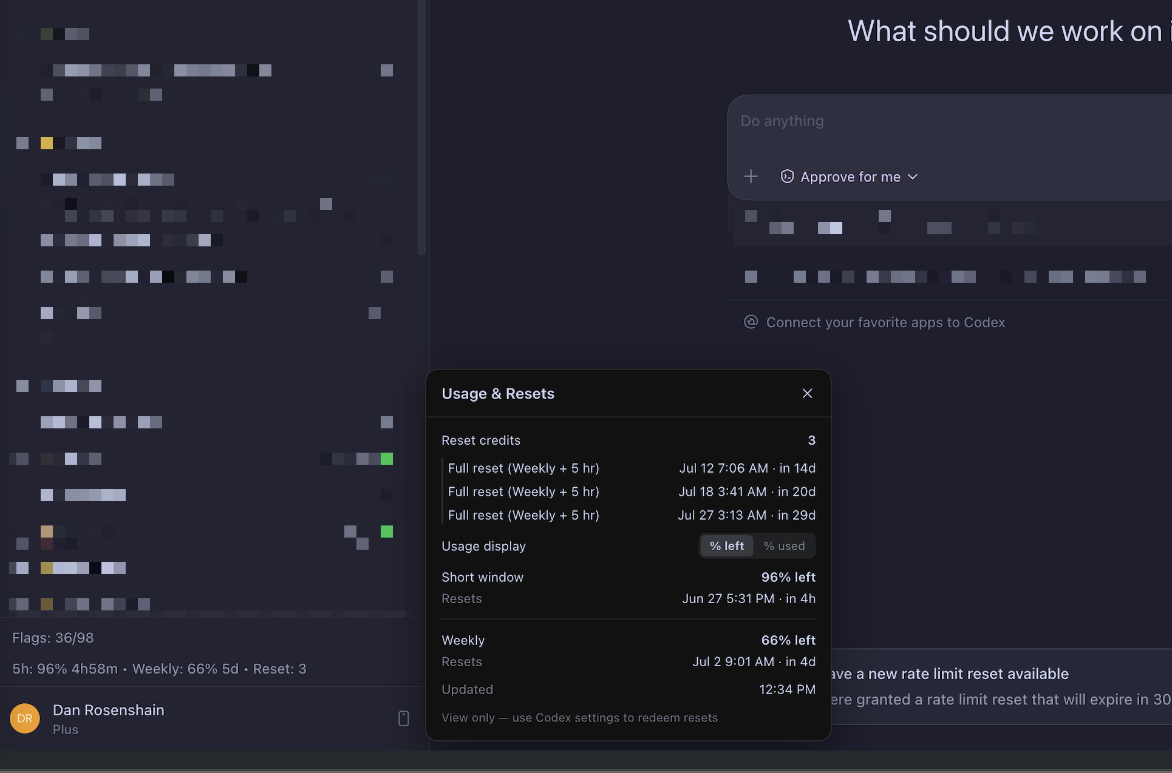This screenshot has width=1172, height=773.
Task: Click the plus add attachment icon
Action: coord(751,177)
